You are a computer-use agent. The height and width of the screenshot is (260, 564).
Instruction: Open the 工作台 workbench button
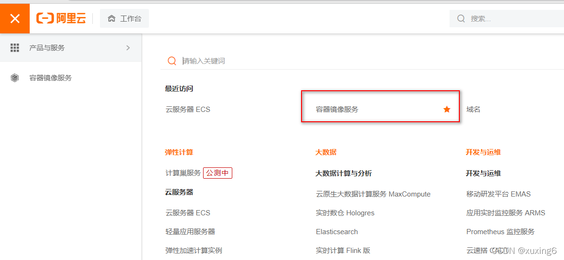point(124,18)
